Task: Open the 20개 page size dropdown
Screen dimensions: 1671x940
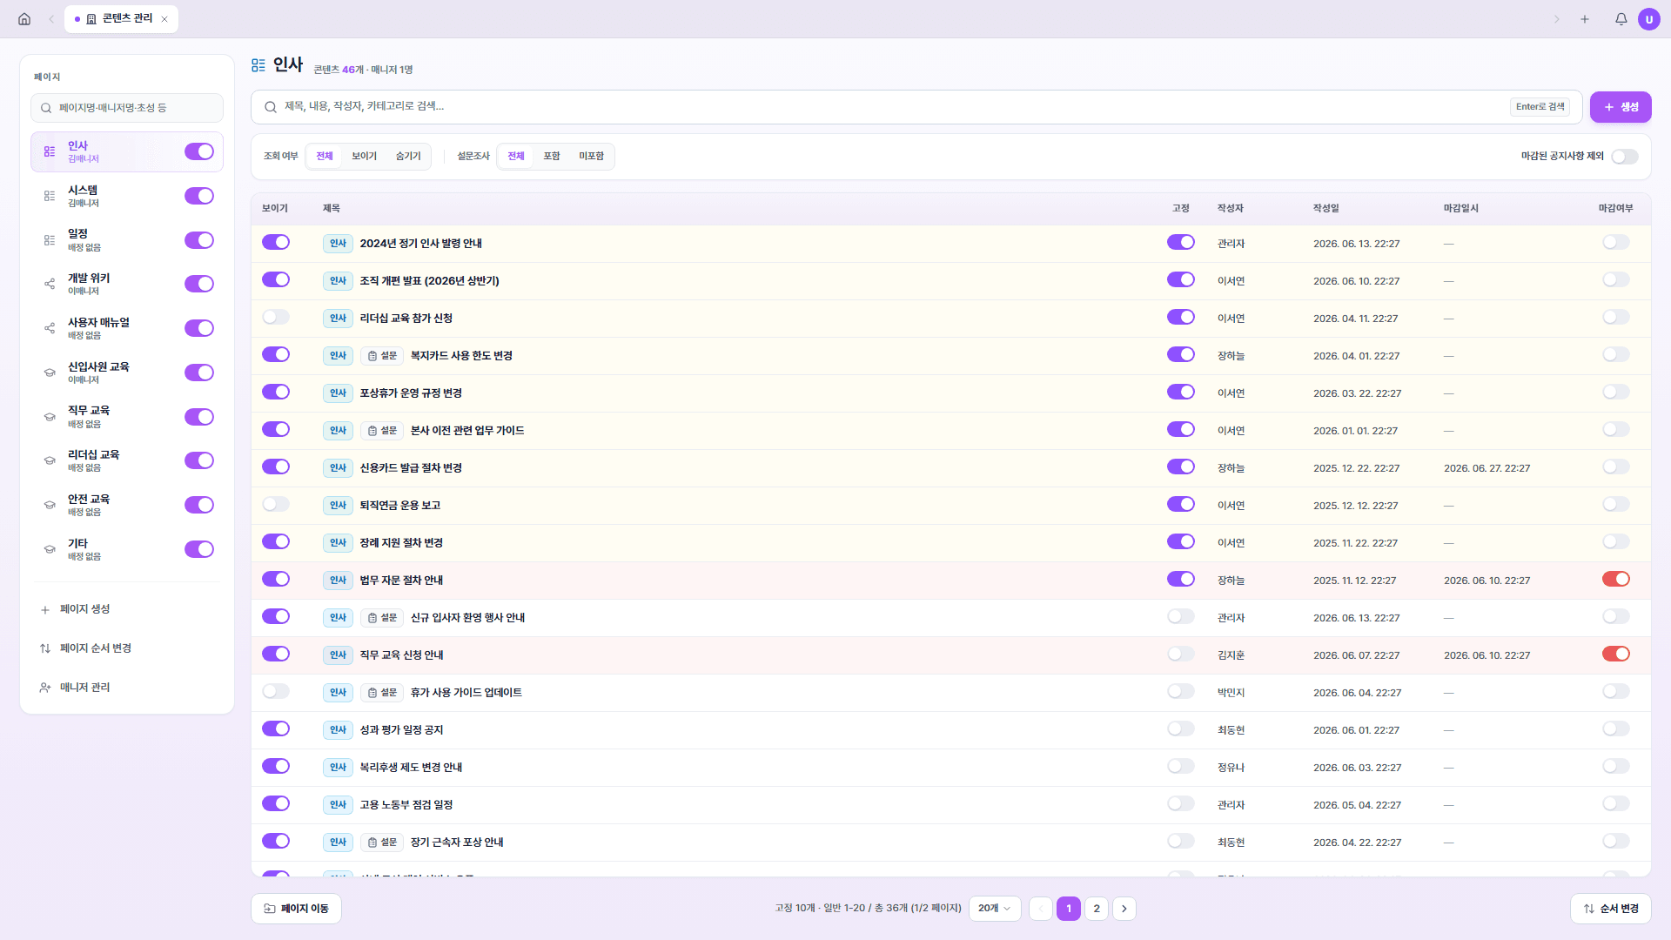Action: click(x=995, y=909)
